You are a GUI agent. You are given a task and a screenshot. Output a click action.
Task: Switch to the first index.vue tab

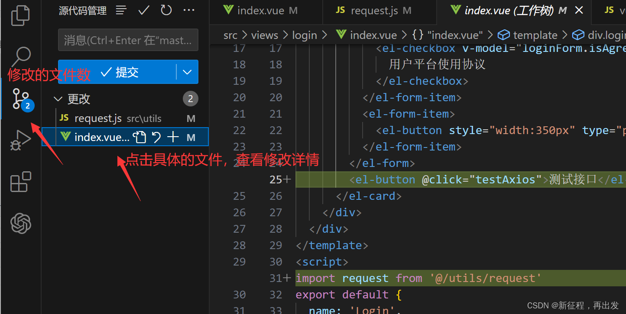click(x=261, y=11)
